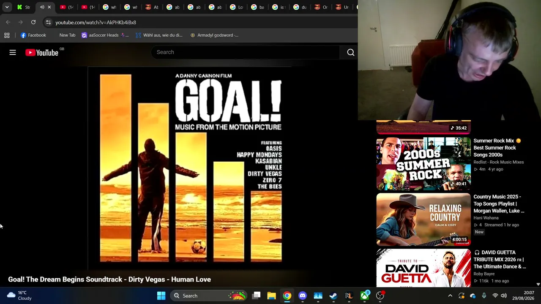
Task: Open the aaSoccer Heads bookmark
Action: [105, 35]
